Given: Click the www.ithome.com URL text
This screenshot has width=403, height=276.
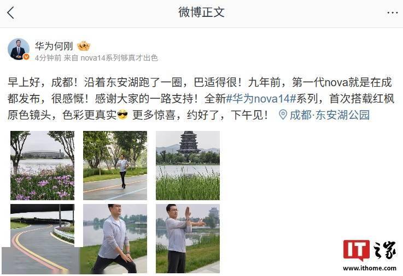Looking at the screenshot, I should coord(369,268).
